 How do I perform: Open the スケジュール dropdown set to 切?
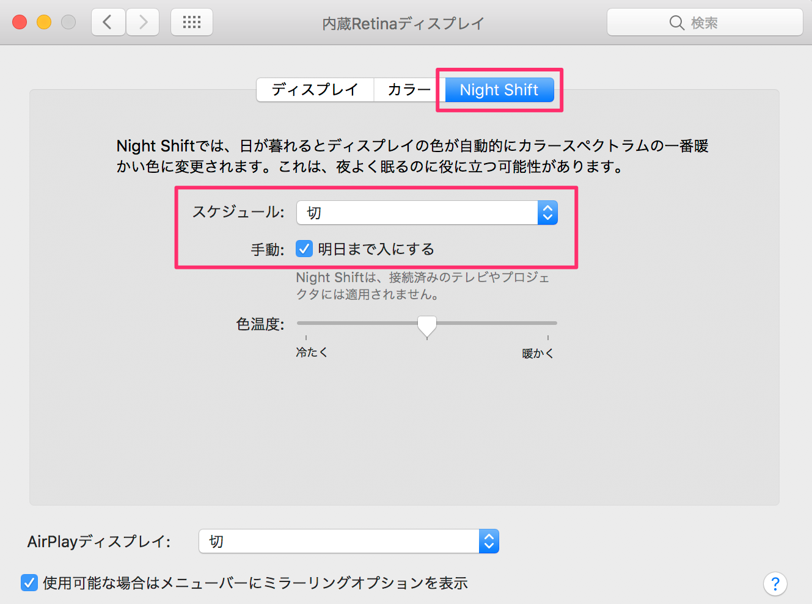(x=427, y=213)
